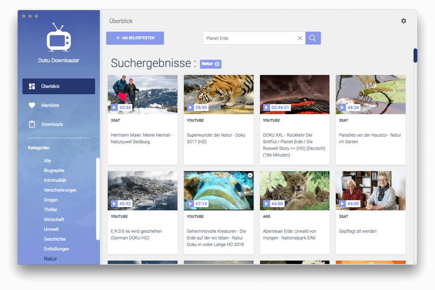Go back with the Am Beliebtesten button

coord(135,38)
